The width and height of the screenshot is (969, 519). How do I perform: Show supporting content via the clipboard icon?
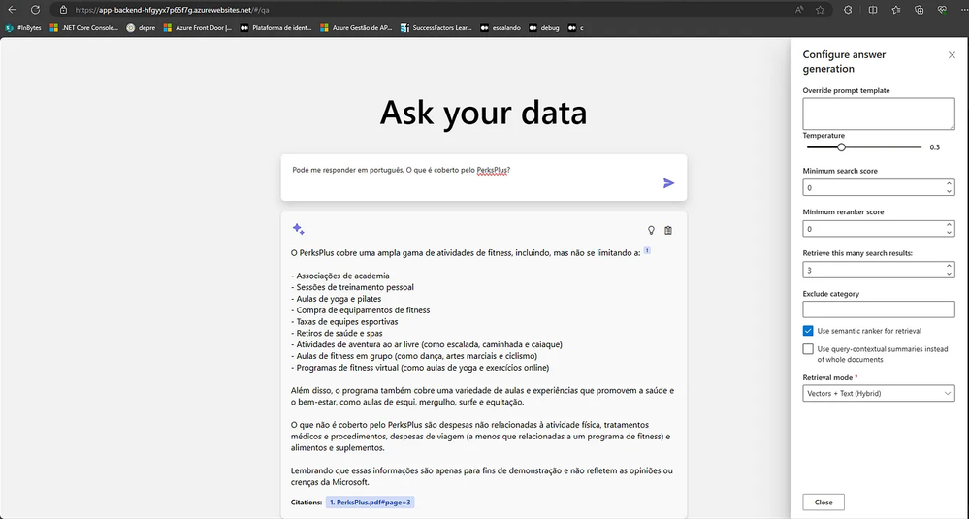click(668, 231)
